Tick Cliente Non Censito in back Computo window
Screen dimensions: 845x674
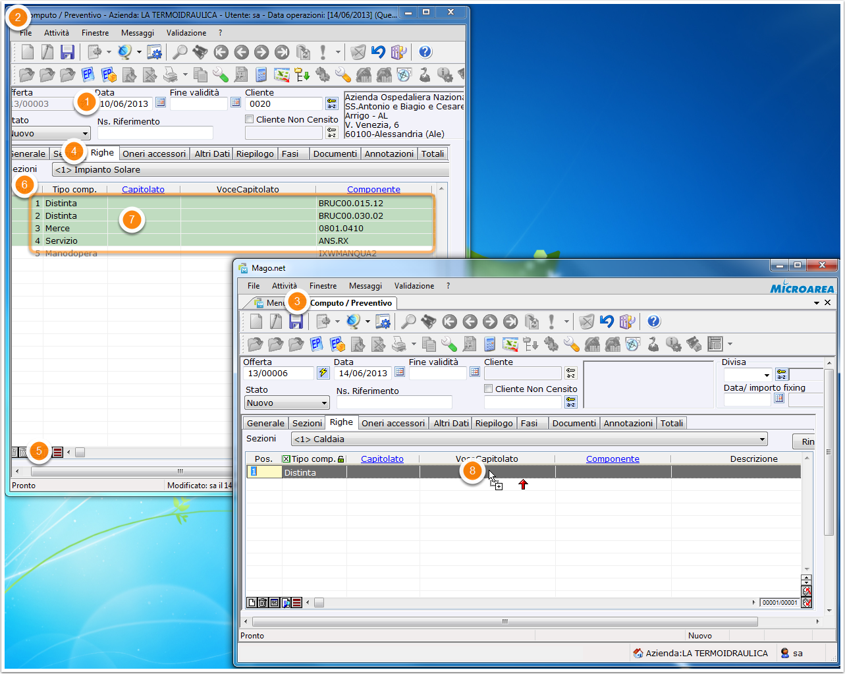point(250,119)
